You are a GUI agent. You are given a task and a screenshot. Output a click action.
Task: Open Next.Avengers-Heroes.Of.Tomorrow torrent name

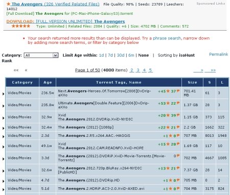click(104, 93)
